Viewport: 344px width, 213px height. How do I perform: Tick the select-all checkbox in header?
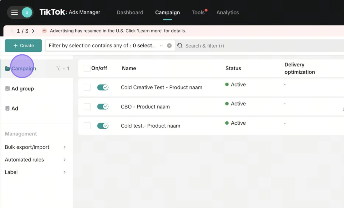point(87,68)
